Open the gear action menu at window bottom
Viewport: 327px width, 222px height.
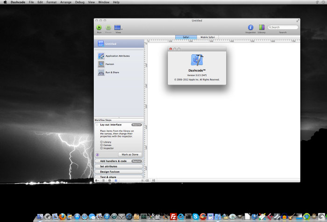click(x=97, y=180)
